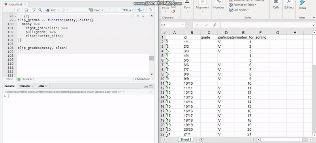Open Find/Replace magnifier in RStudio editor
This screenshot has height=143, width=316.
pos(40,10)
